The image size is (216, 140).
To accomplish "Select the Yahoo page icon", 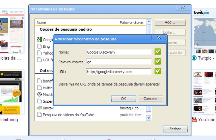I will pyautogui.click(x=39, y=53).
